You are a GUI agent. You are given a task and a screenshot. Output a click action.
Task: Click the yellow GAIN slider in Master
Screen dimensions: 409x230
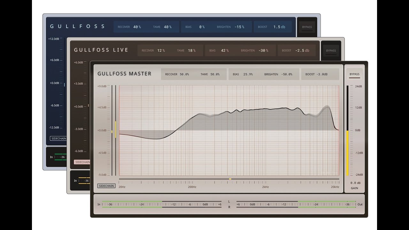coord(348,153)
